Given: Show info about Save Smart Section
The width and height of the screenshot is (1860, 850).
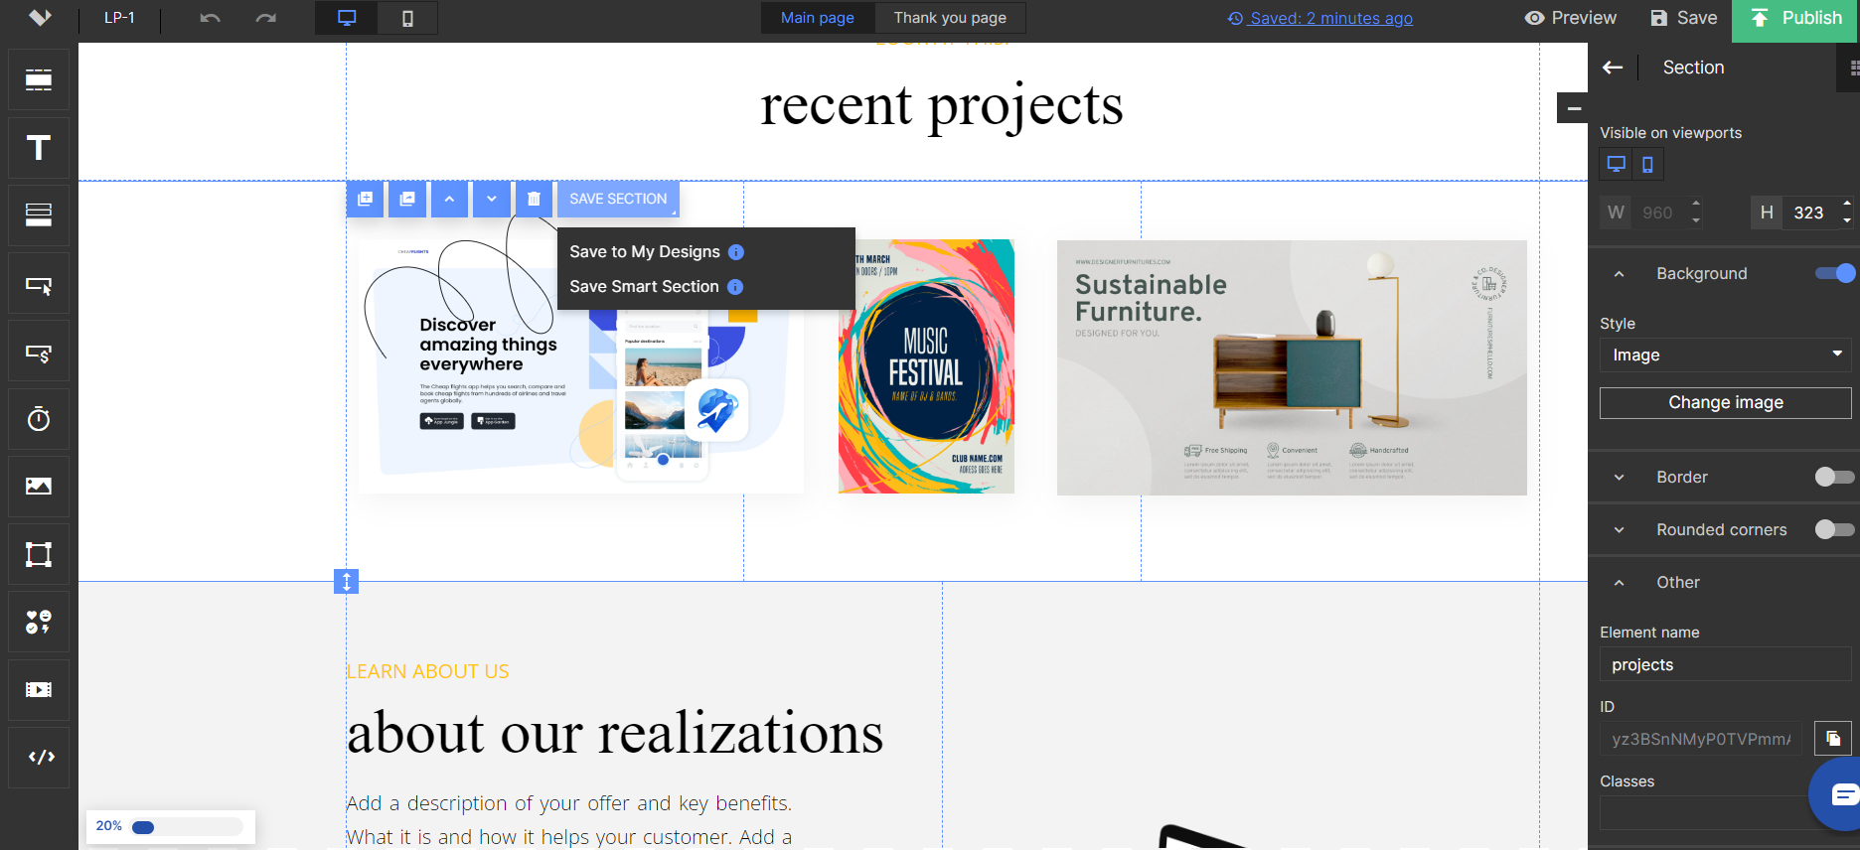Looking at the screenshot, I should coord(735,287).
